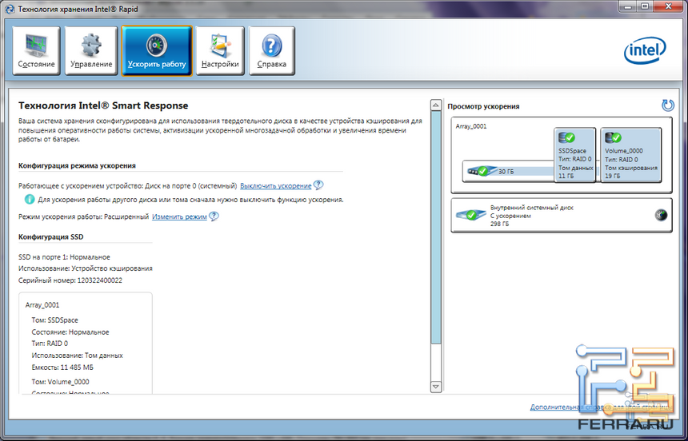The width and height of the screenshot is (688, 441).
Task: Click Технология Intel Smart Response heading
Action: (103, 105)
